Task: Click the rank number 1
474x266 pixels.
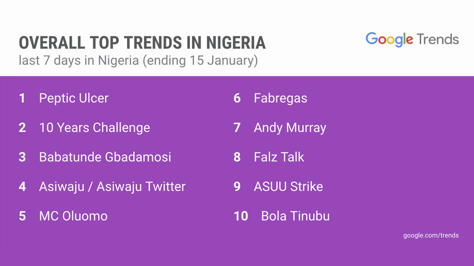Action: coord(22,98)
